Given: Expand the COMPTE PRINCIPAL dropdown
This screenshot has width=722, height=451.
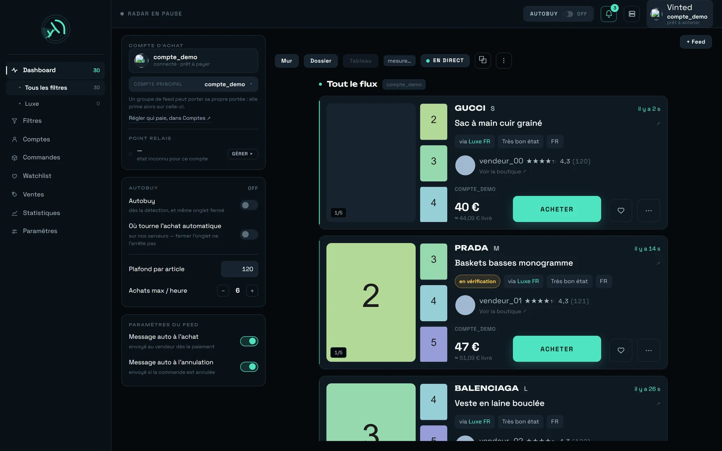Looking at the screenshot, I should (193, 84).
